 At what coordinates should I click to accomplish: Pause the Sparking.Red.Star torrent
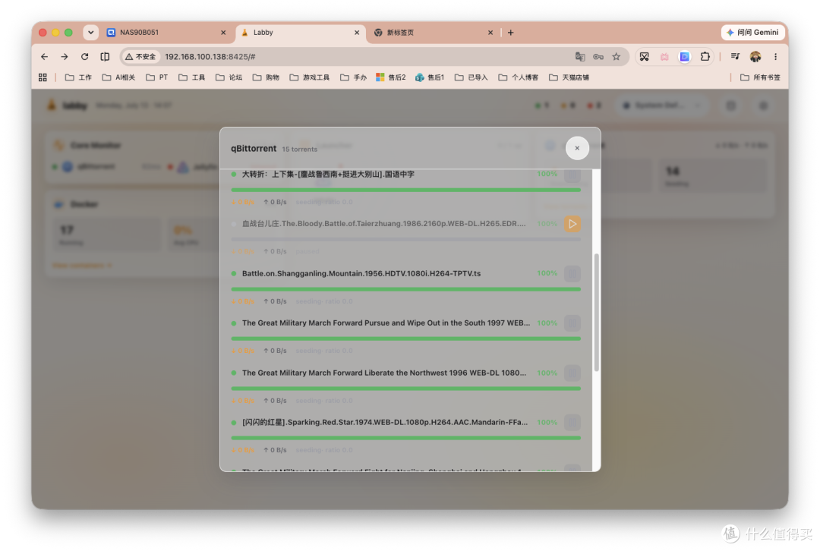pos(572,423)
